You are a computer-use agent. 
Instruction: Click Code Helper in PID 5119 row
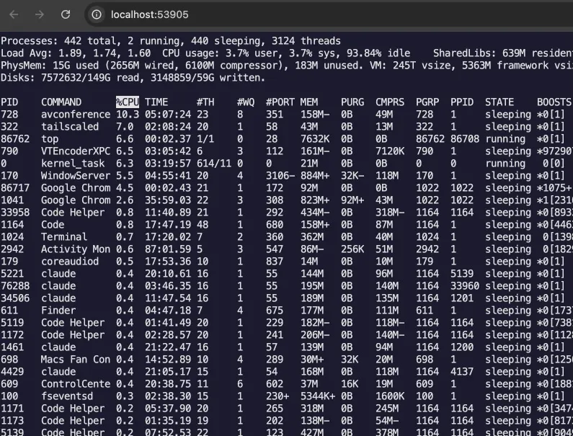pos(73,322)
